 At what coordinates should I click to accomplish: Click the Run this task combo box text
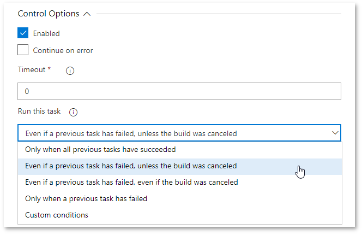click(x=131, y=133)
